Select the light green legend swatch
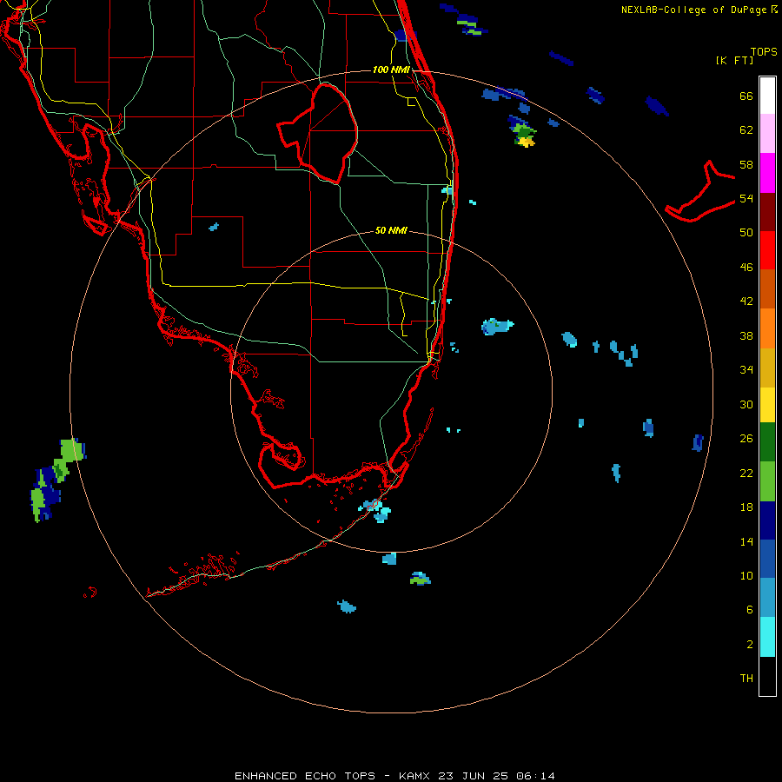The height and width of the screenshot is (782, 782). tap(767, 480)
